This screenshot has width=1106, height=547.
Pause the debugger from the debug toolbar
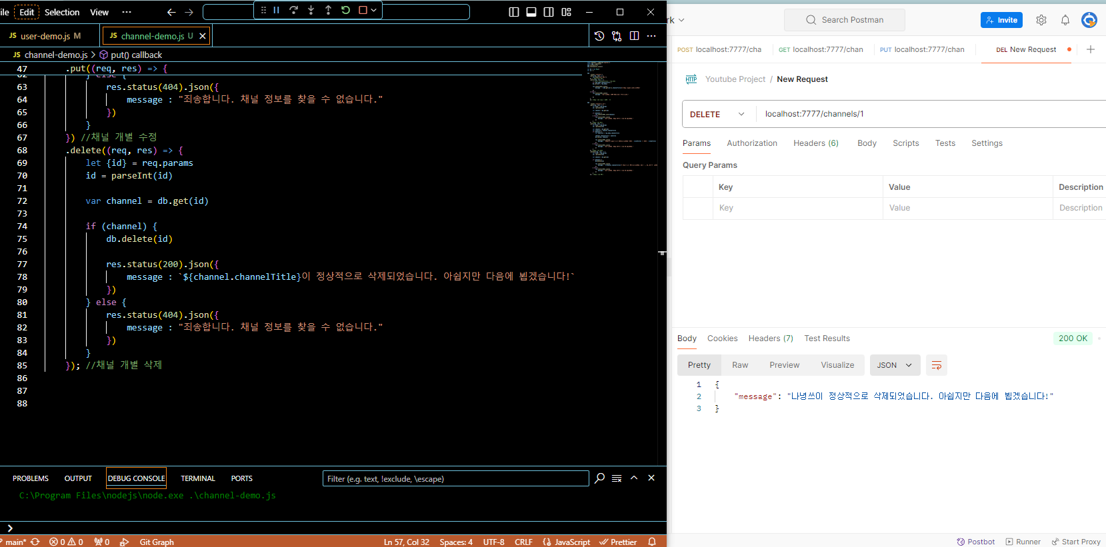(276, 10)
